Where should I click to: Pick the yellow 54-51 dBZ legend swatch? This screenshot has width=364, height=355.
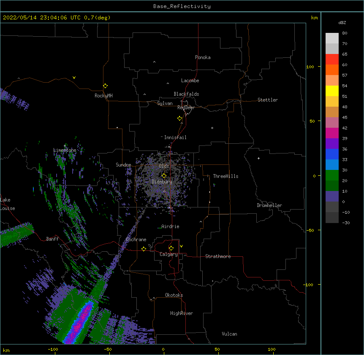pos(332,91)
